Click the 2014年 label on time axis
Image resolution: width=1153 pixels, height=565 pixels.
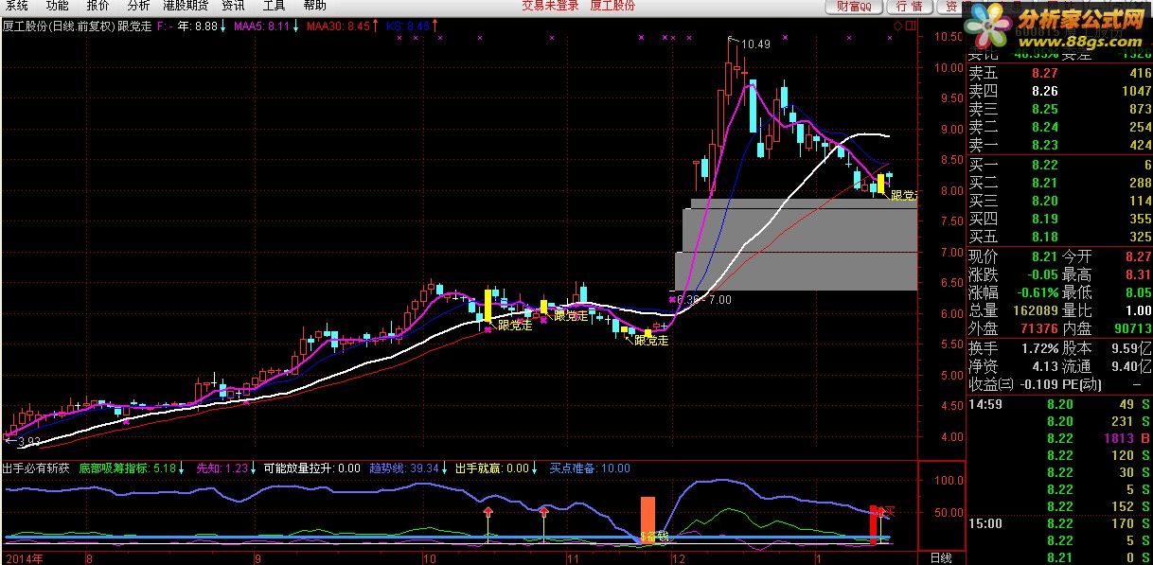tap(25, 558)
